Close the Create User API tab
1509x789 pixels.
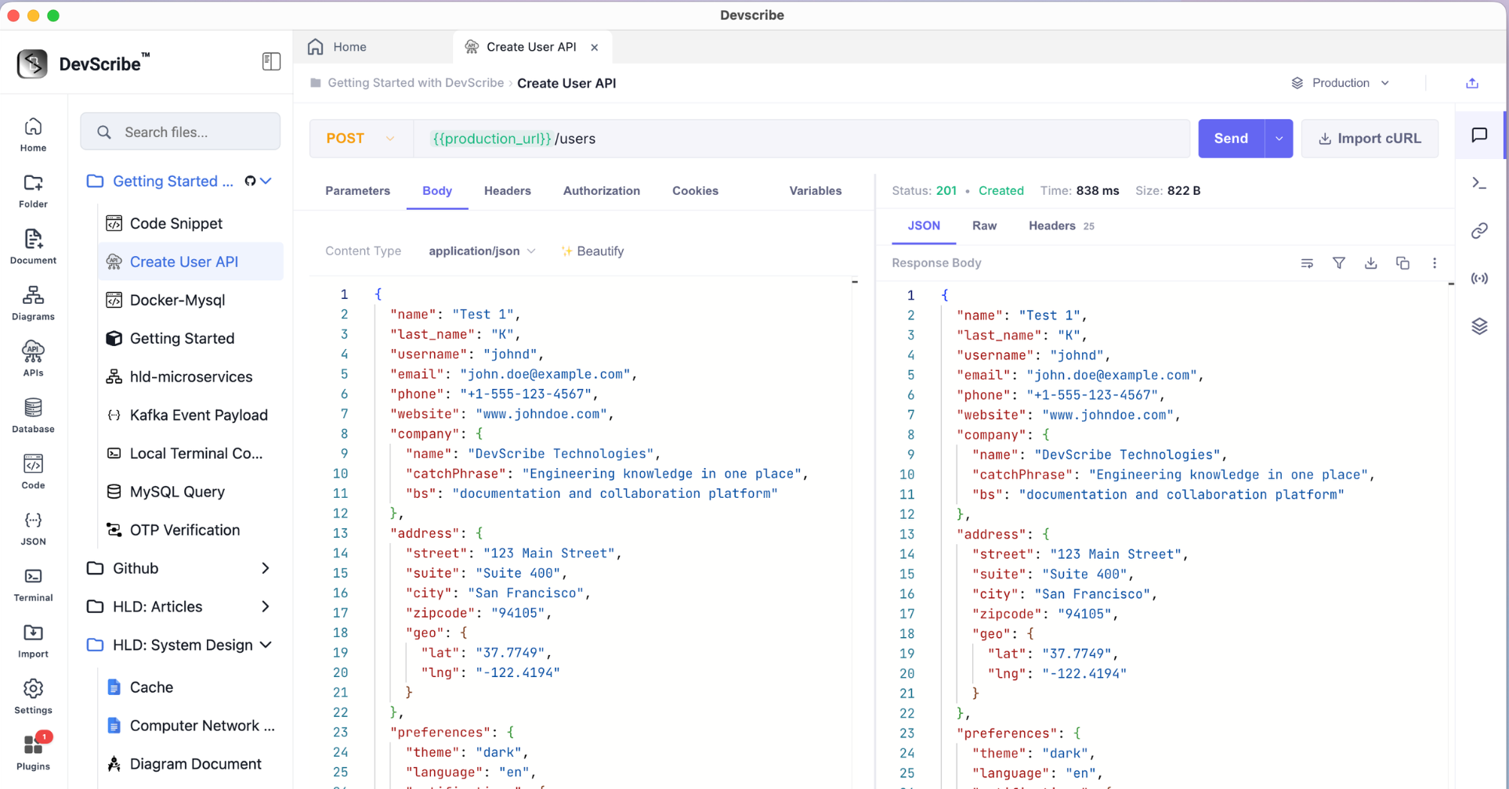[x=595, y=48]
